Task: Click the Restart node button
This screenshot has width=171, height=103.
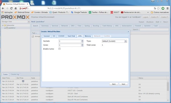Action: (x=141, y=22)
